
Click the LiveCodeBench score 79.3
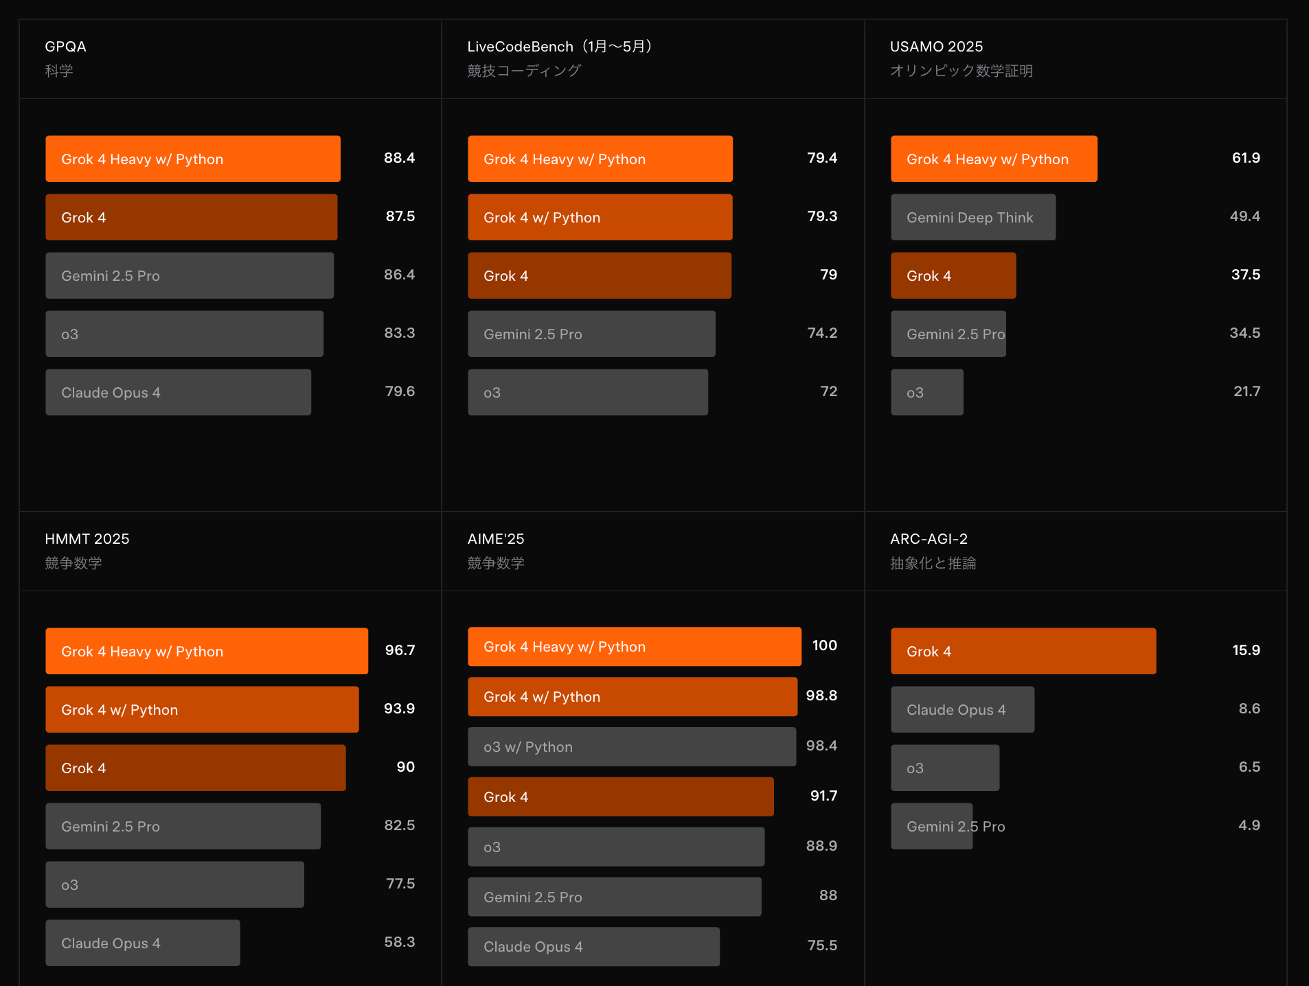[x=822, y=216]
